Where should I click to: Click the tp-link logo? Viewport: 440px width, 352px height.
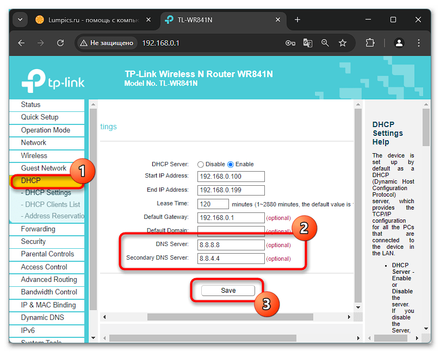(53, 81)
